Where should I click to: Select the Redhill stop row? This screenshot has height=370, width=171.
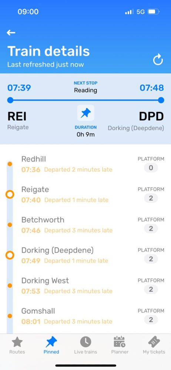click(85, 164)
